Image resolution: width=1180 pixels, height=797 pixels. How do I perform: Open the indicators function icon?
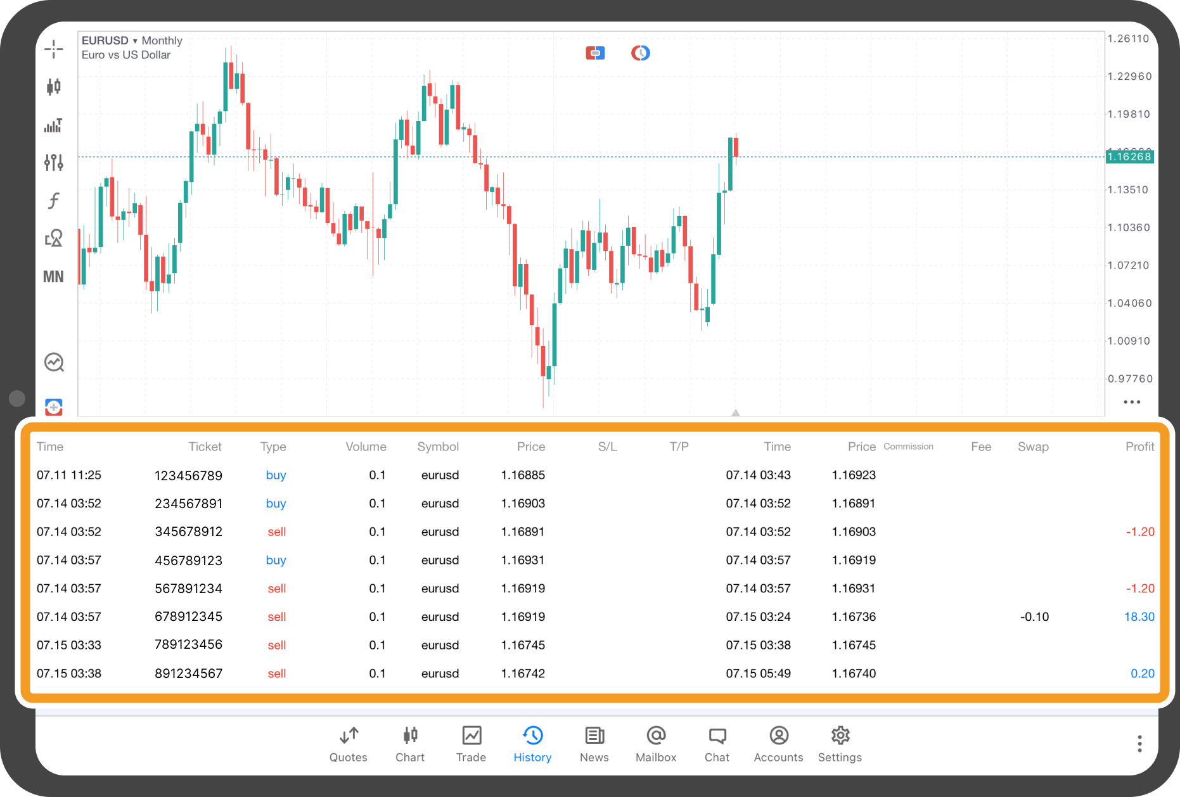[54, 201]
